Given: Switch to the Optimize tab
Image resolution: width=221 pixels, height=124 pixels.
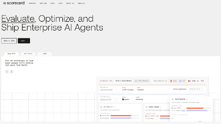Looking at the screenshot, I should point(28,54).
